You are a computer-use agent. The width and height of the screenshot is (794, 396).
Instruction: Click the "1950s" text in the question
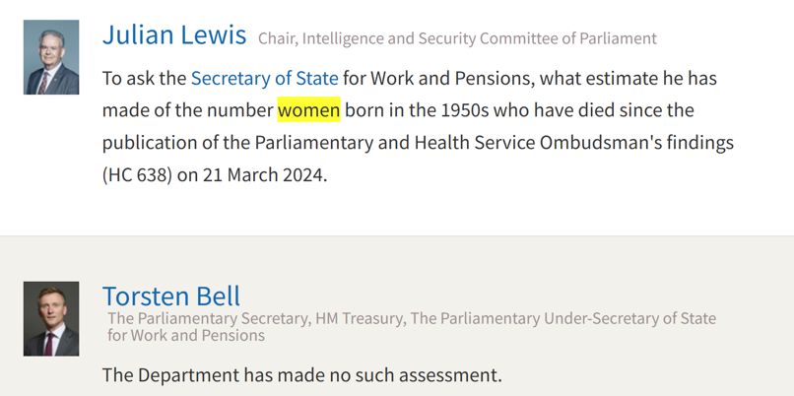pos(460,109)
